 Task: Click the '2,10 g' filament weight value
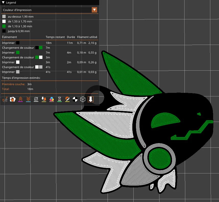click(x=92, y=43)
